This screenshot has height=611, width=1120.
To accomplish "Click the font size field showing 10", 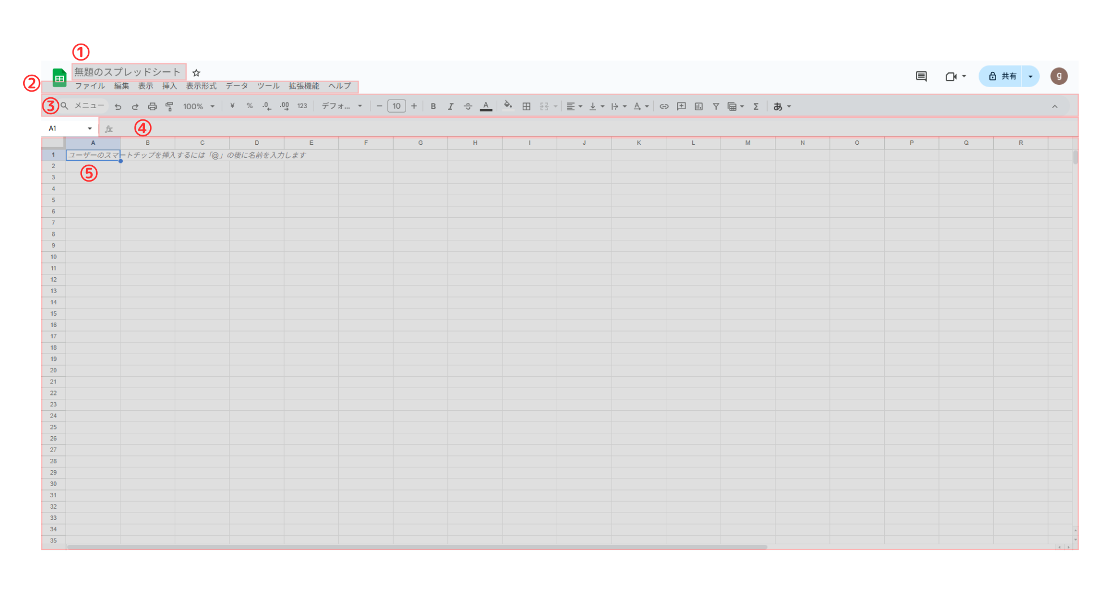I will 397,106.
